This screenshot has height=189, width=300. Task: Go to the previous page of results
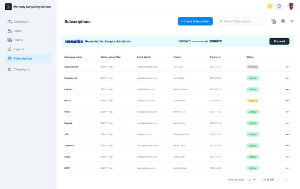click(x=279, y=180)
